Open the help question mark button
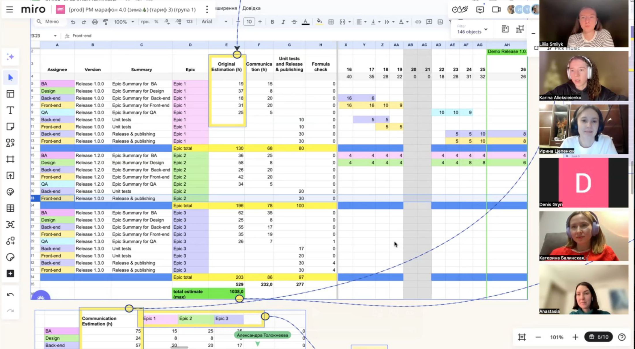This screenshot has width=635, height=349. click(622, 337)
